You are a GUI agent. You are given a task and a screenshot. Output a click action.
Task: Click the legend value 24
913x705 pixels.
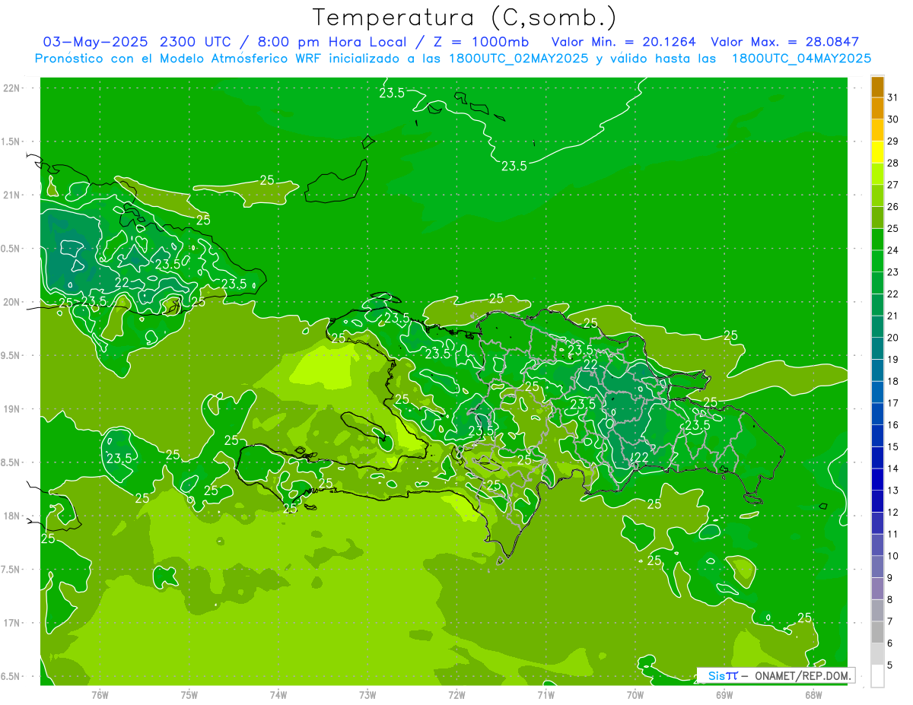(x=892, y=250)
